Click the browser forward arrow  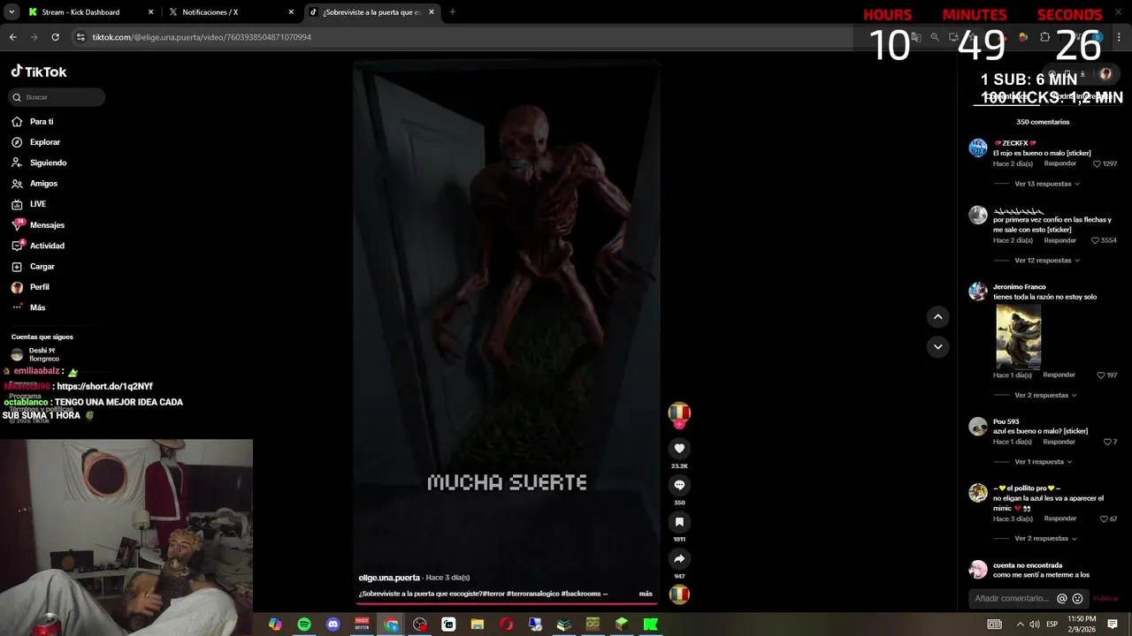(34, 37)
